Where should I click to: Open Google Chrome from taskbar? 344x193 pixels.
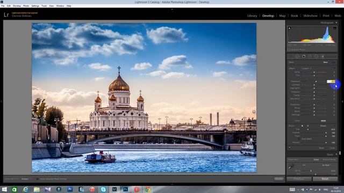148,189
